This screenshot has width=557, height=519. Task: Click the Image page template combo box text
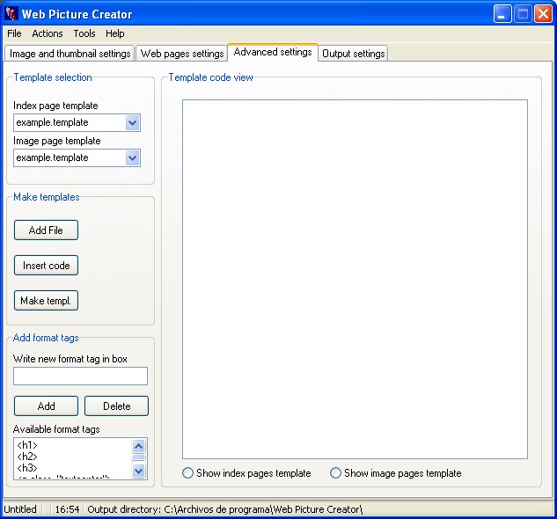(x=52, y=157)
